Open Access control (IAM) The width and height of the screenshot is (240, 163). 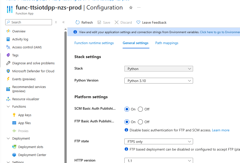(x=27, y=47)
